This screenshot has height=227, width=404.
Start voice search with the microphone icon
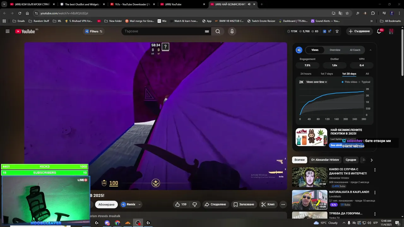point(232,31)
